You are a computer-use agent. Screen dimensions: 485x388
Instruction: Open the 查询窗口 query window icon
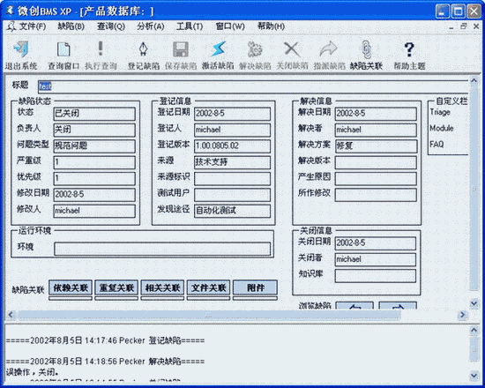click(x=63, y=49)
